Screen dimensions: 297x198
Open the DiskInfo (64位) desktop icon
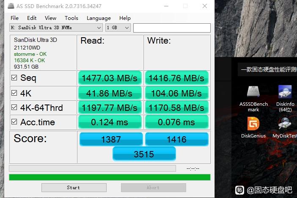[285, 99]
